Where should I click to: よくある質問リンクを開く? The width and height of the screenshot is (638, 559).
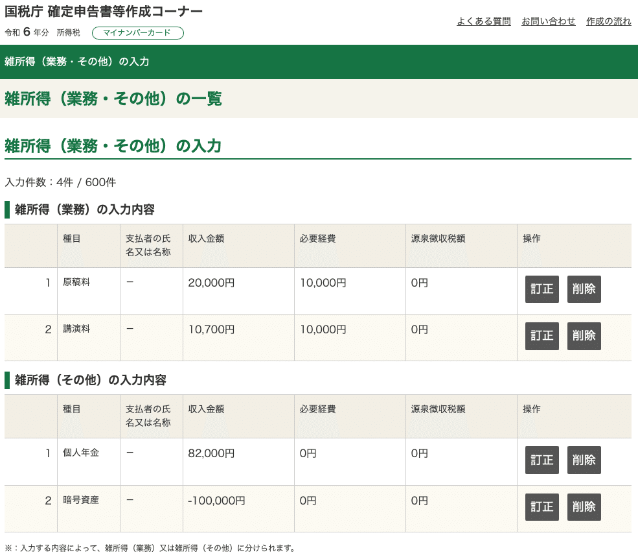(483, 21)
